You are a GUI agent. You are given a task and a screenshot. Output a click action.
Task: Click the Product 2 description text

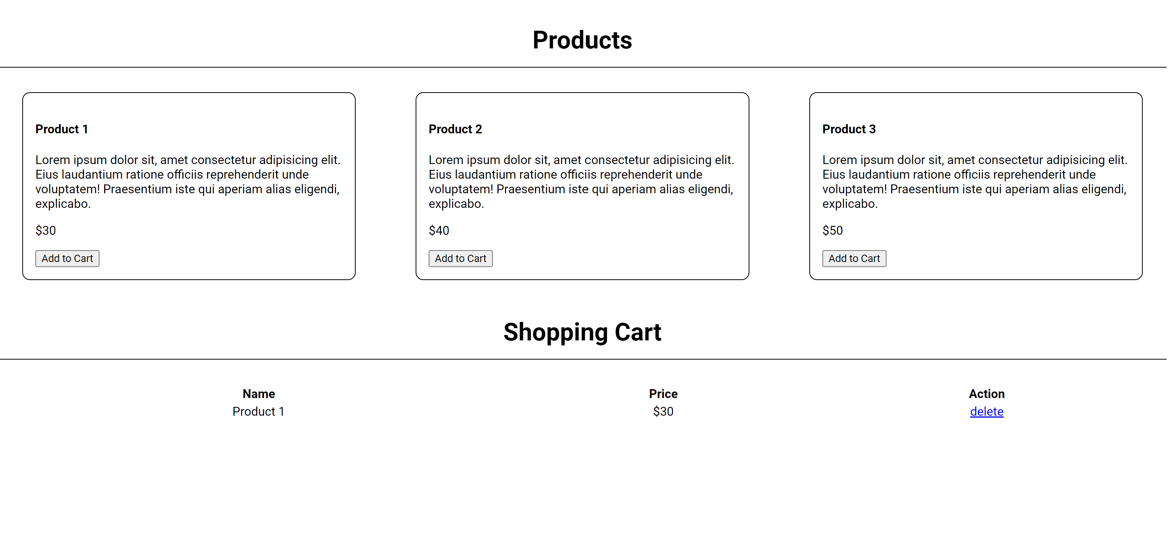[x=581, y=181]
